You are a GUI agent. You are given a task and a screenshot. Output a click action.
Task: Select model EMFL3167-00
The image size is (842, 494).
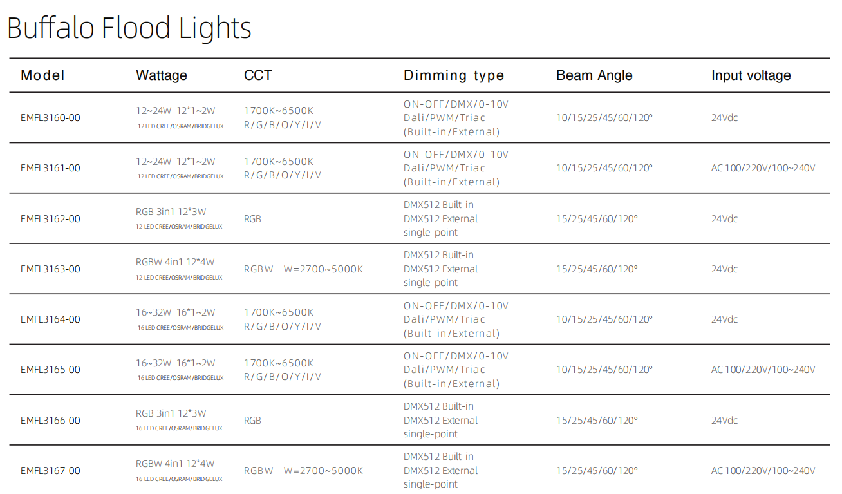click(50, 471)
